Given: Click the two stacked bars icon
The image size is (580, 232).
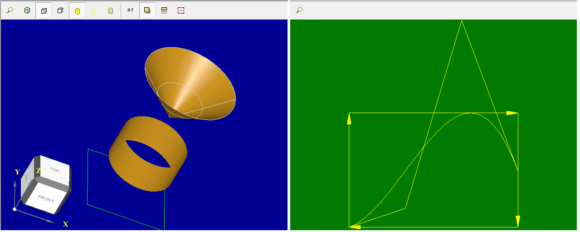Looking at the screenshot, I should tap(164, 10).
